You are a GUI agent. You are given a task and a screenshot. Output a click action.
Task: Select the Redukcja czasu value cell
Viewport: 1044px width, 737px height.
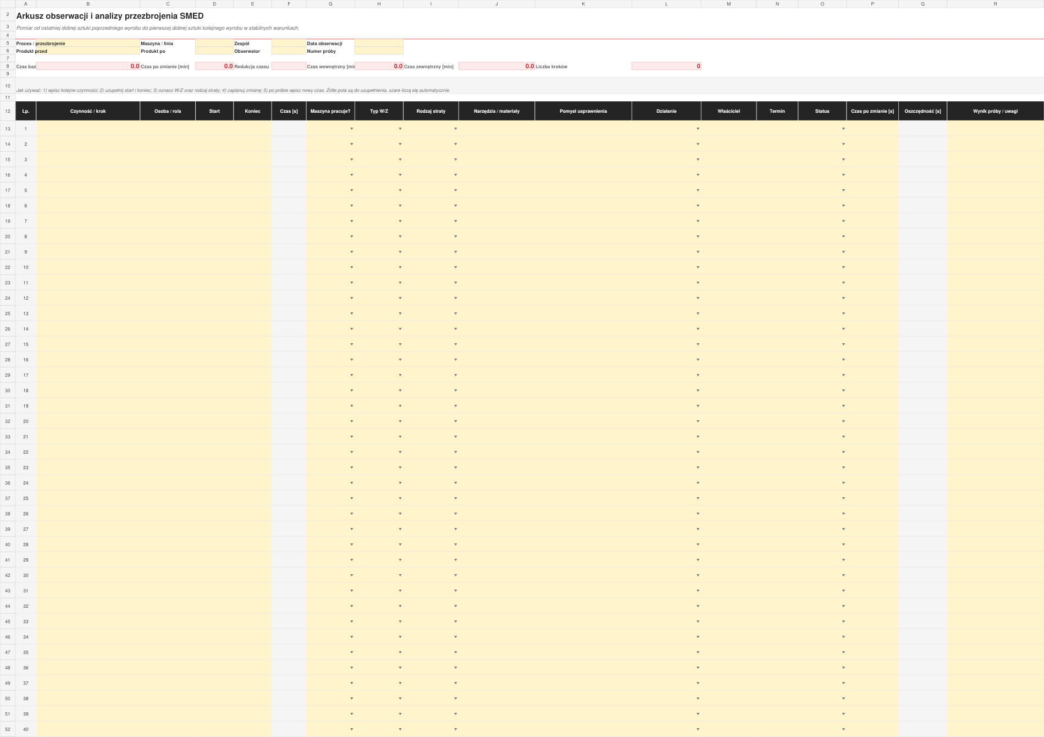point(289,66)
